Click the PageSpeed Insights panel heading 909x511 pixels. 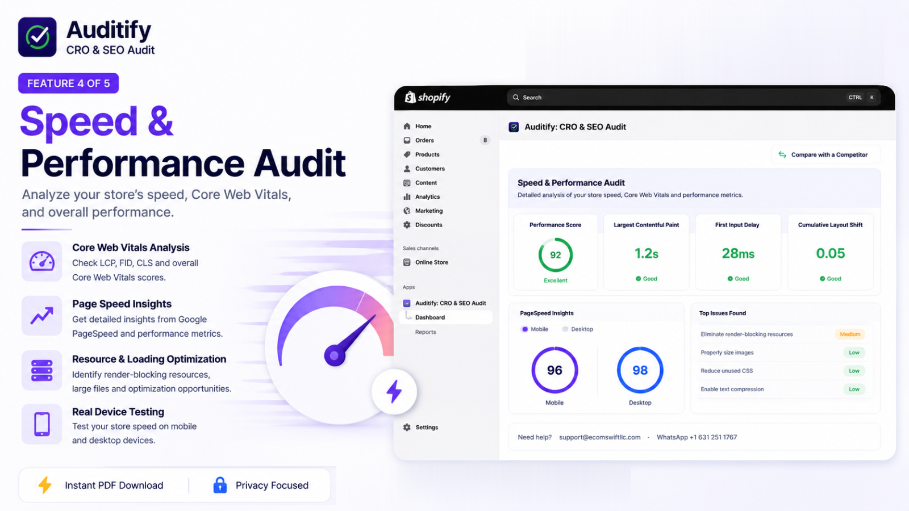click(x=547, y=313)
